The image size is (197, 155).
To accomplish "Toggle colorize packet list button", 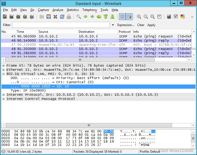I will click(122, 17).
